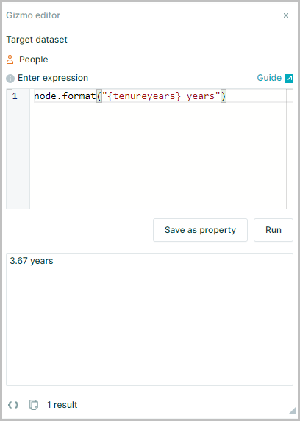Viewport: 300px width, 421px height.
Task: Click line number 1 in the gutter
Action: click(x=15, y=96)
